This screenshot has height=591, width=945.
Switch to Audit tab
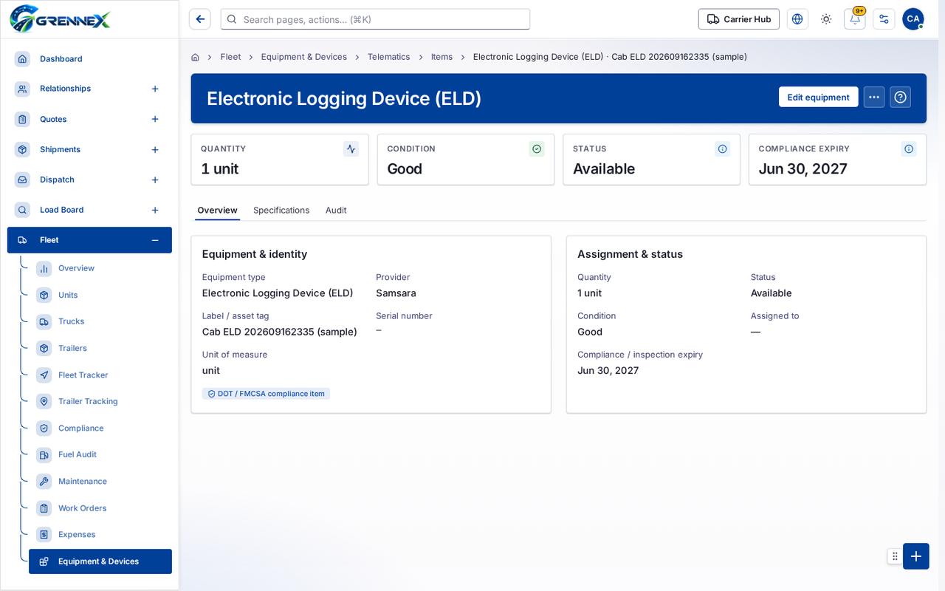click(336, 210)
